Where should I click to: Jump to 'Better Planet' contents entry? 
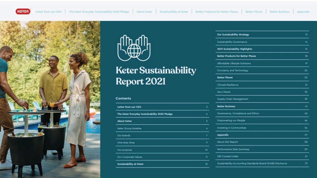click(262, 77)
